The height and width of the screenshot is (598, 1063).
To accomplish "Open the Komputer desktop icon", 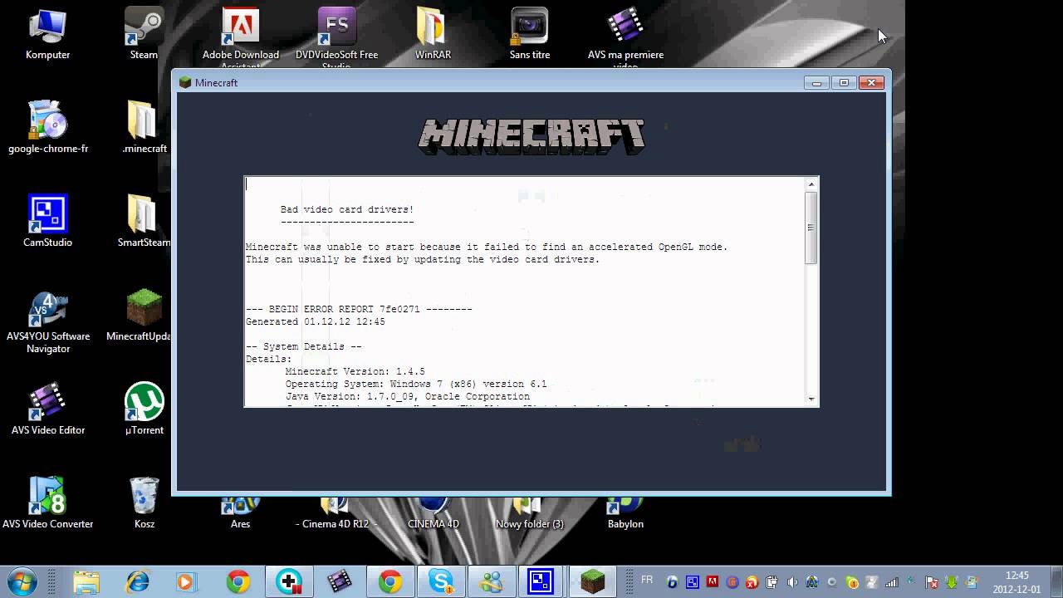I will (x=47, y=33).
